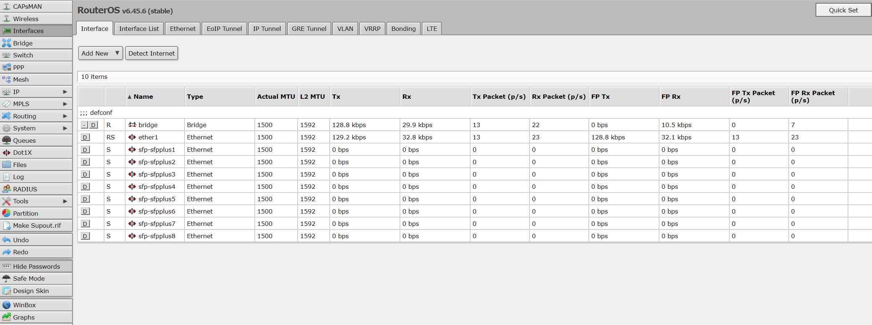
Task: Switch to the EoIP Tunnel tab
Action: 224,29
